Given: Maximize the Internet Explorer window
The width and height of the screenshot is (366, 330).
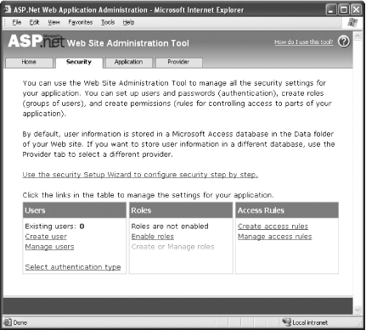Looking at the screenshot, I should pos(344,10).
